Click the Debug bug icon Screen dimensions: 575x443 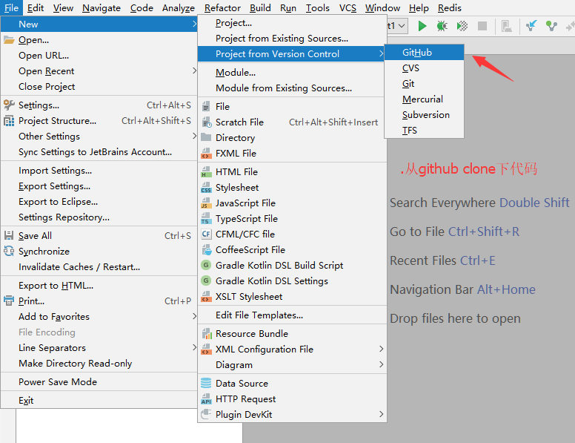coord(442,26)
